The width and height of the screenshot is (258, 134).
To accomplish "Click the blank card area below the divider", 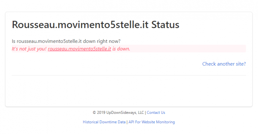I will [129, 91].
